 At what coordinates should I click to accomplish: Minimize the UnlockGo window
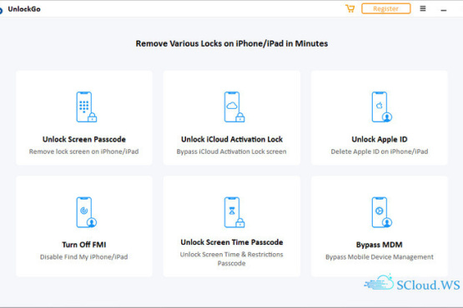click(x=444, y=10)
